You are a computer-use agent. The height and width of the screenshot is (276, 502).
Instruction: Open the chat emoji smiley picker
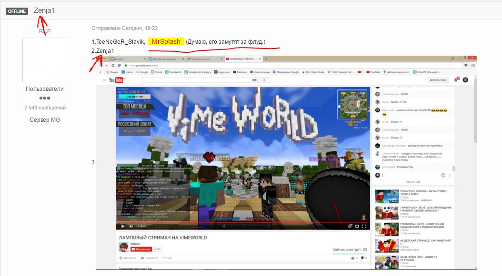pos(443,175)
